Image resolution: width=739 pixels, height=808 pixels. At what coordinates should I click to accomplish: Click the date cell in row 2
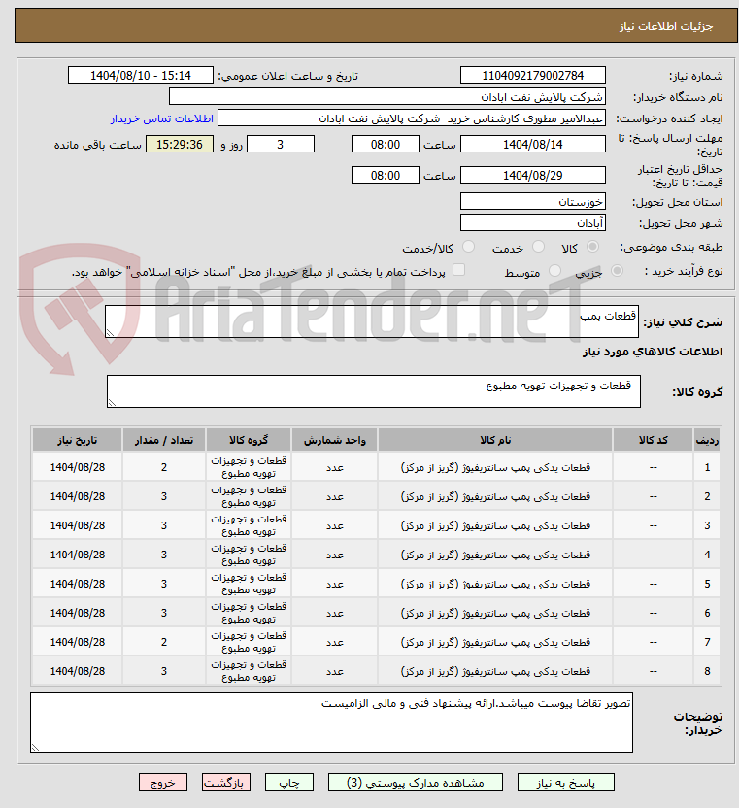pos(78,496)
